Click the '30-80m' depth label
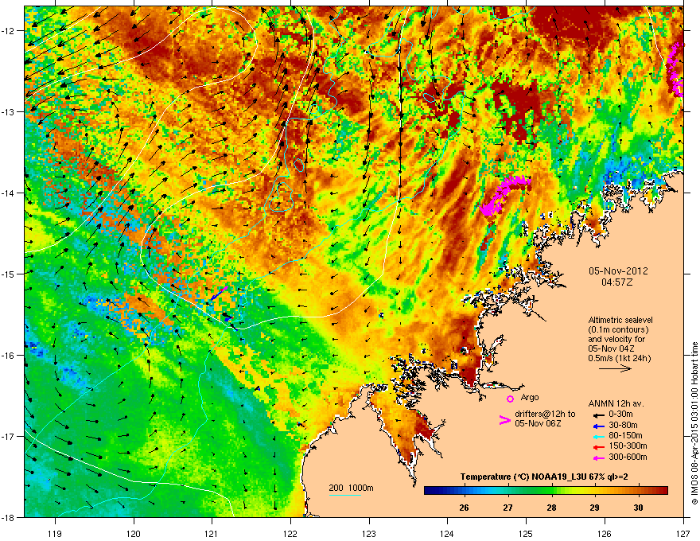Image resolution: width=700 pixels, height=541 pixels. [623, 425]
